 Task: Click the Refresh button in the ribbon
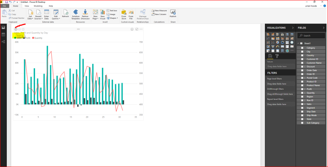(x=66, y=13)
